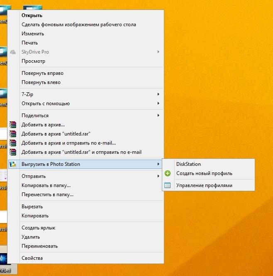The height and width of the screenshot is (276, 273).
Task: Click the profile management list icon
Action: click(x=168, y=185)
